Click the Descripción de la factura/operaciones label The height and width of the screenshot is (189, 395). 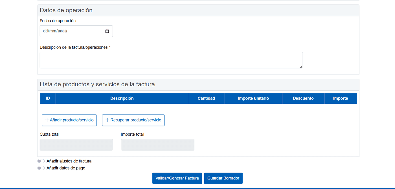tap(74, 47)
